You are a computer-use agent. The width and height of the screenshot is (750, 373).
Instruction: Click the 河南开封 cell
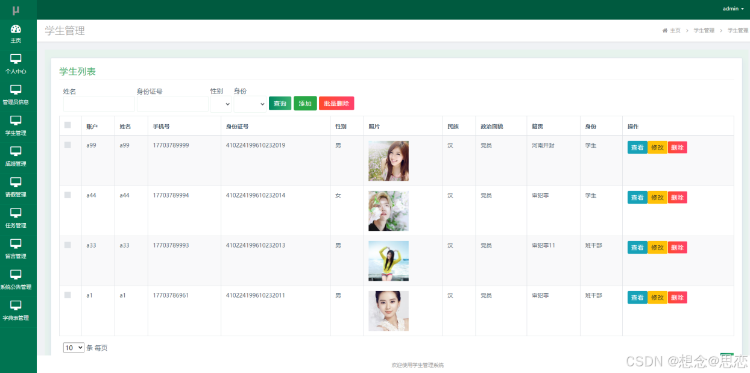[543, 145]
